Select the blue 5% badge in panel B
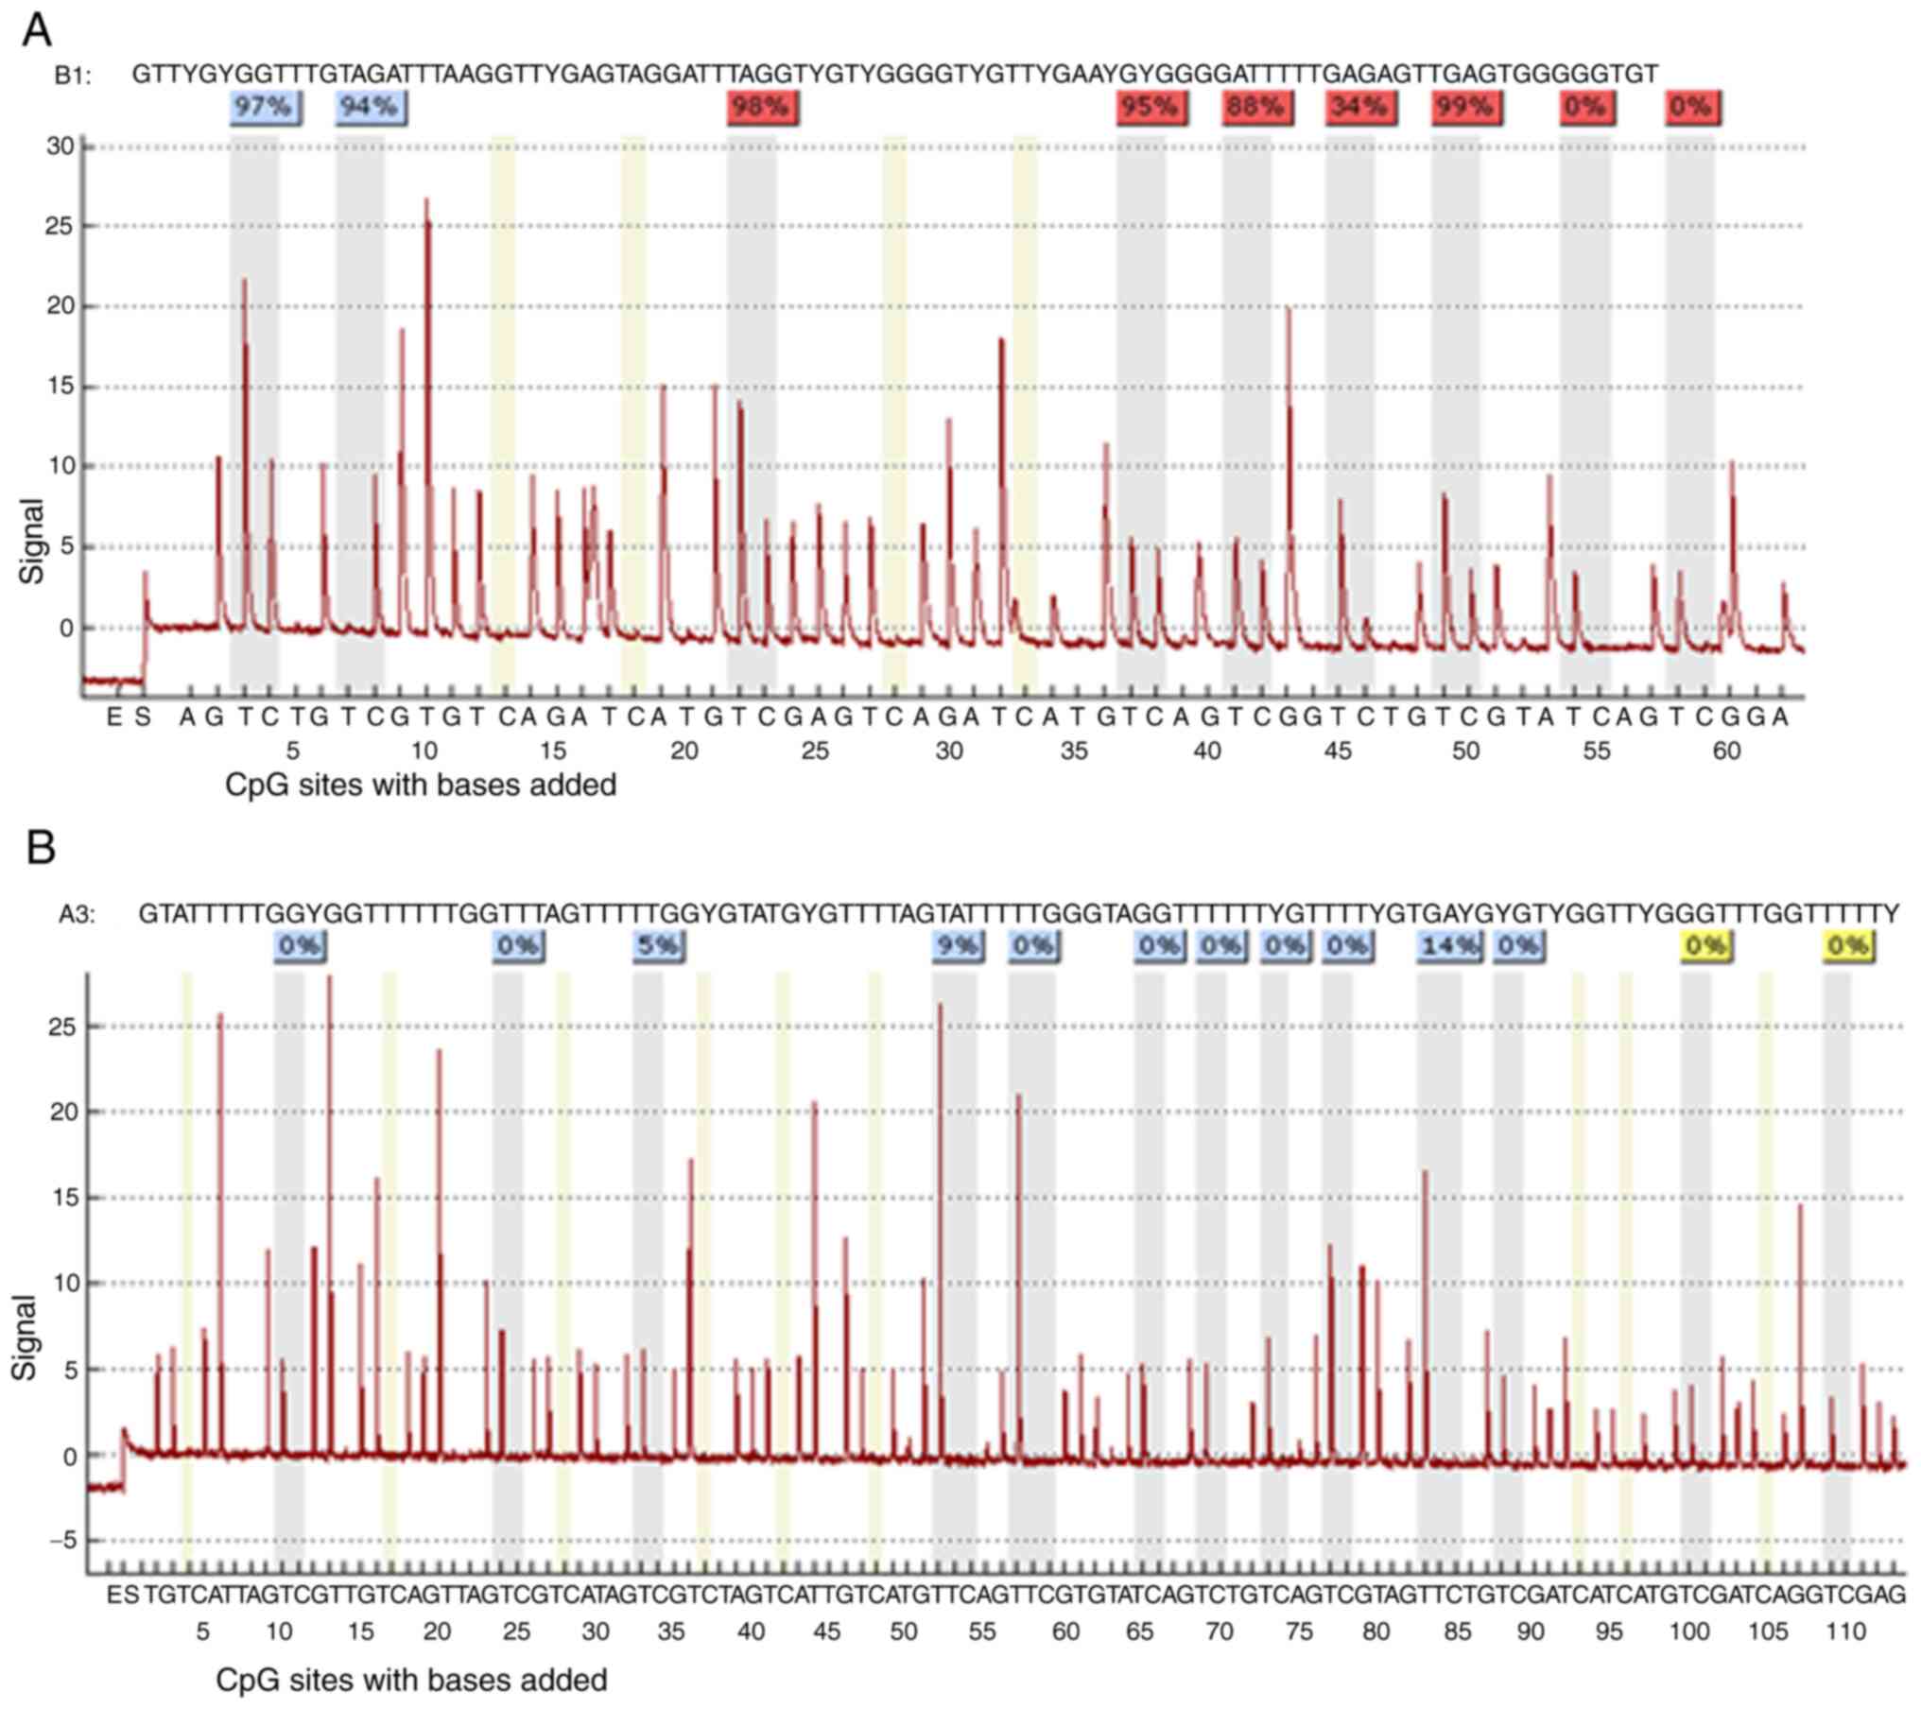This screenshot has height=1709, width=1921. (659, 944)
